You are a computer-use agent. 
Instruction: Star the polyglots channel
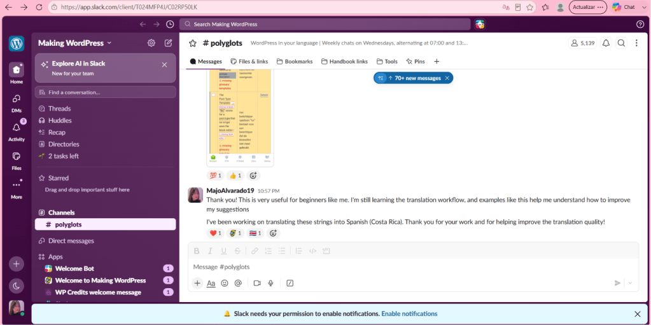click(193, 43)
